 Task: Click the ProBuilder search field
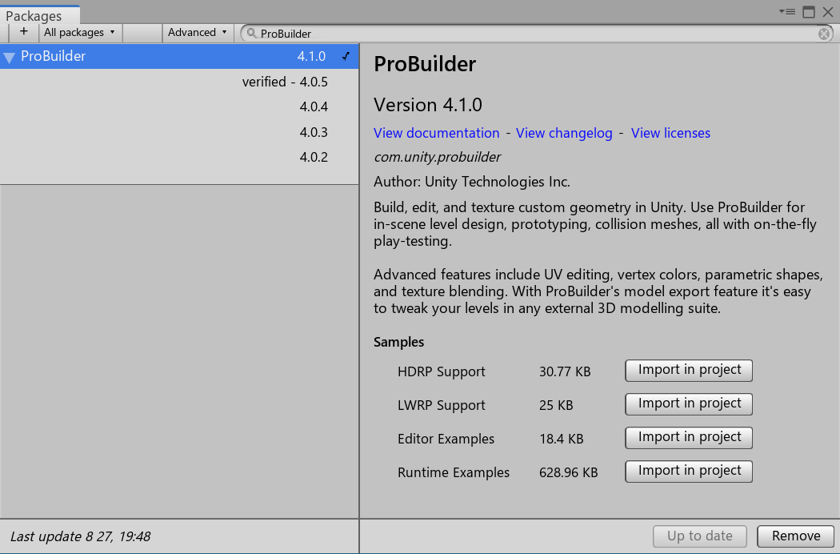pos(538,34)
